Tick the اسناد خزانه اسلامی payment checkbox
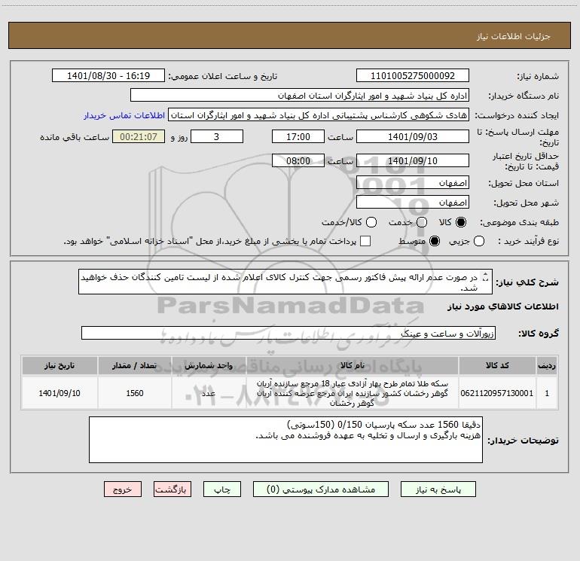Viewport: 580px width, 561px height. tap(365, 241)
